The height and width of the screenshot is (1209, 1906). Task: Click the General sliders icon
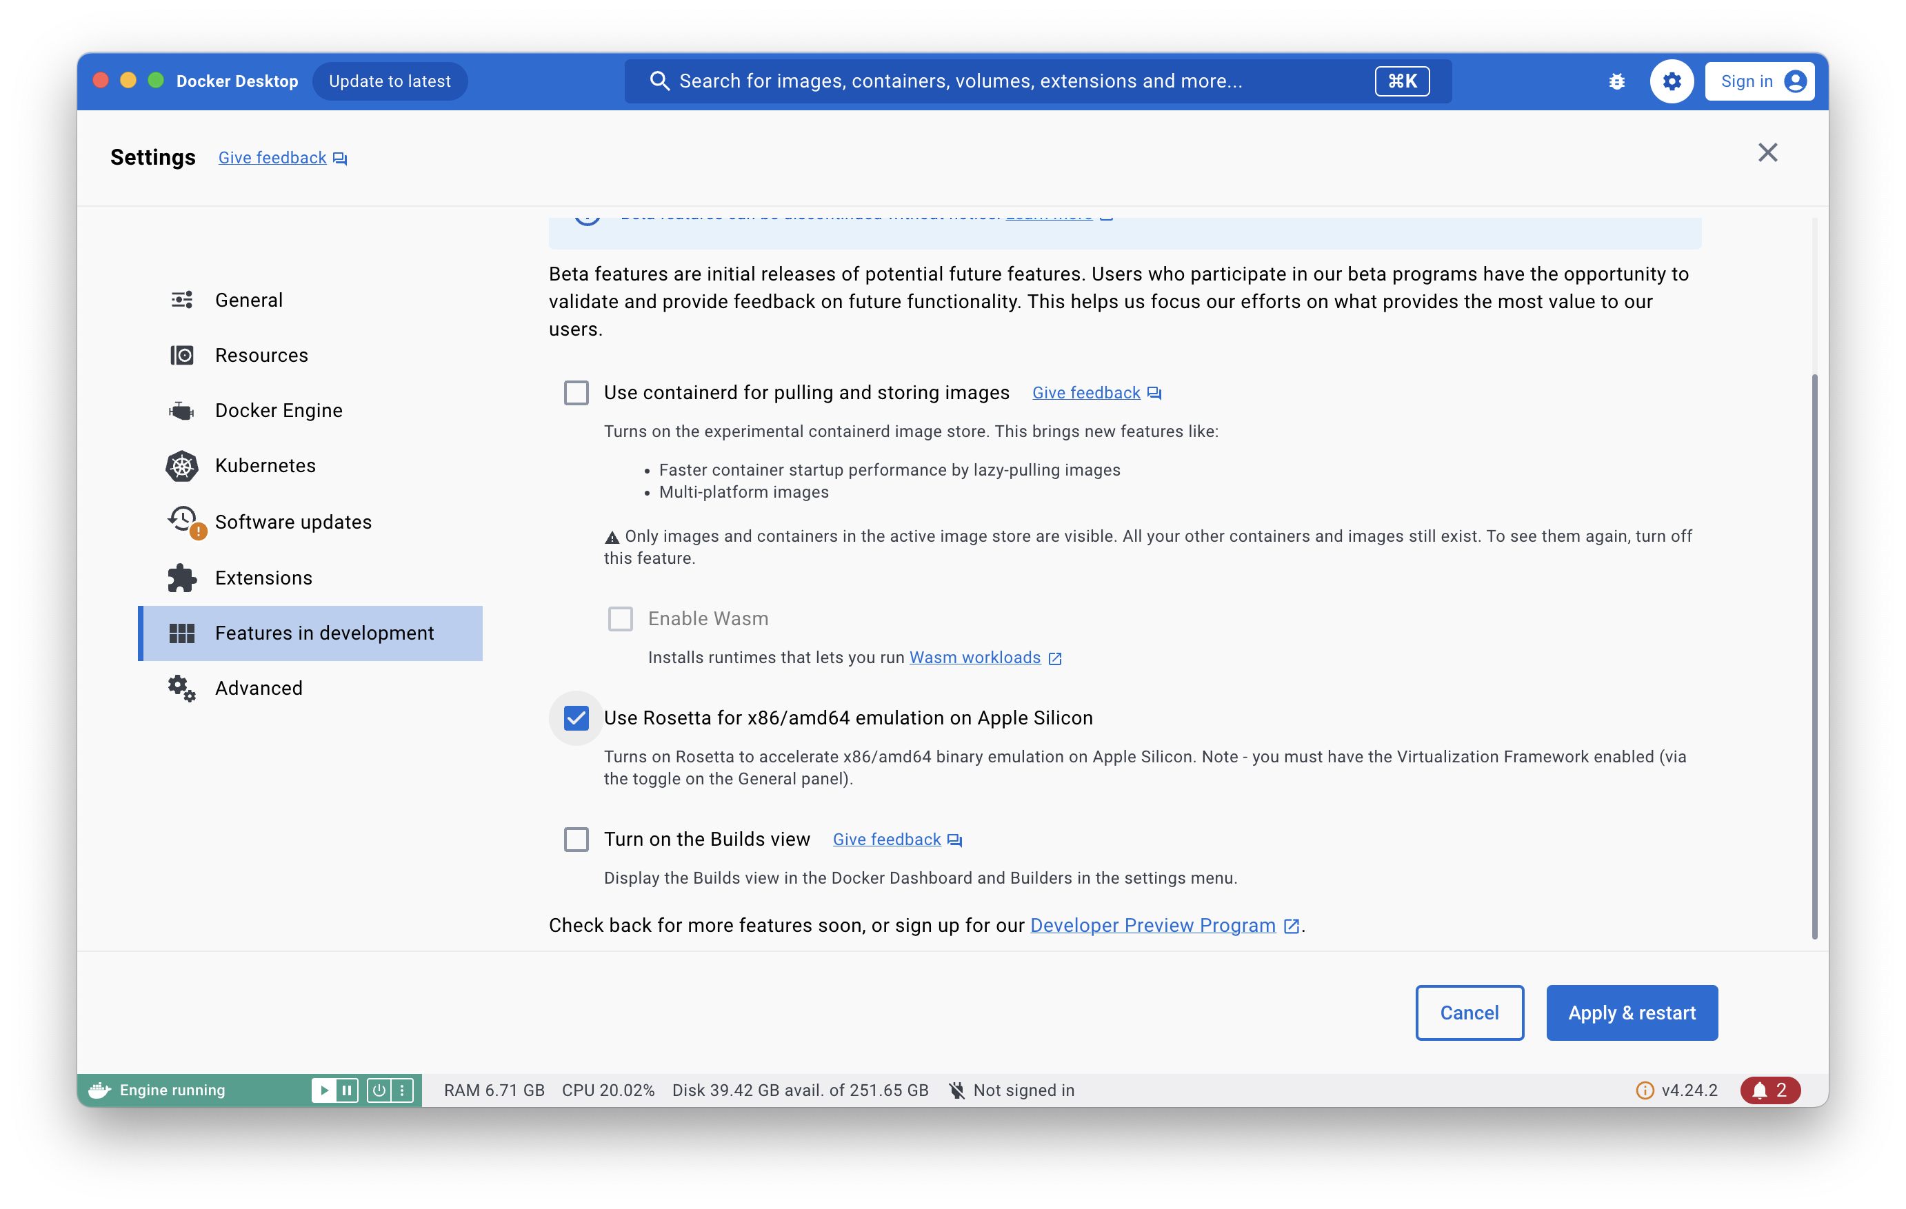pyautogui.click(x=182, y=300)
